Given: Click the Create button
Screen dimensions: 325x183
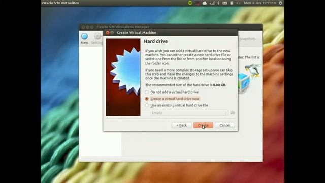Looking at the screenshot, I should [203, 125].
